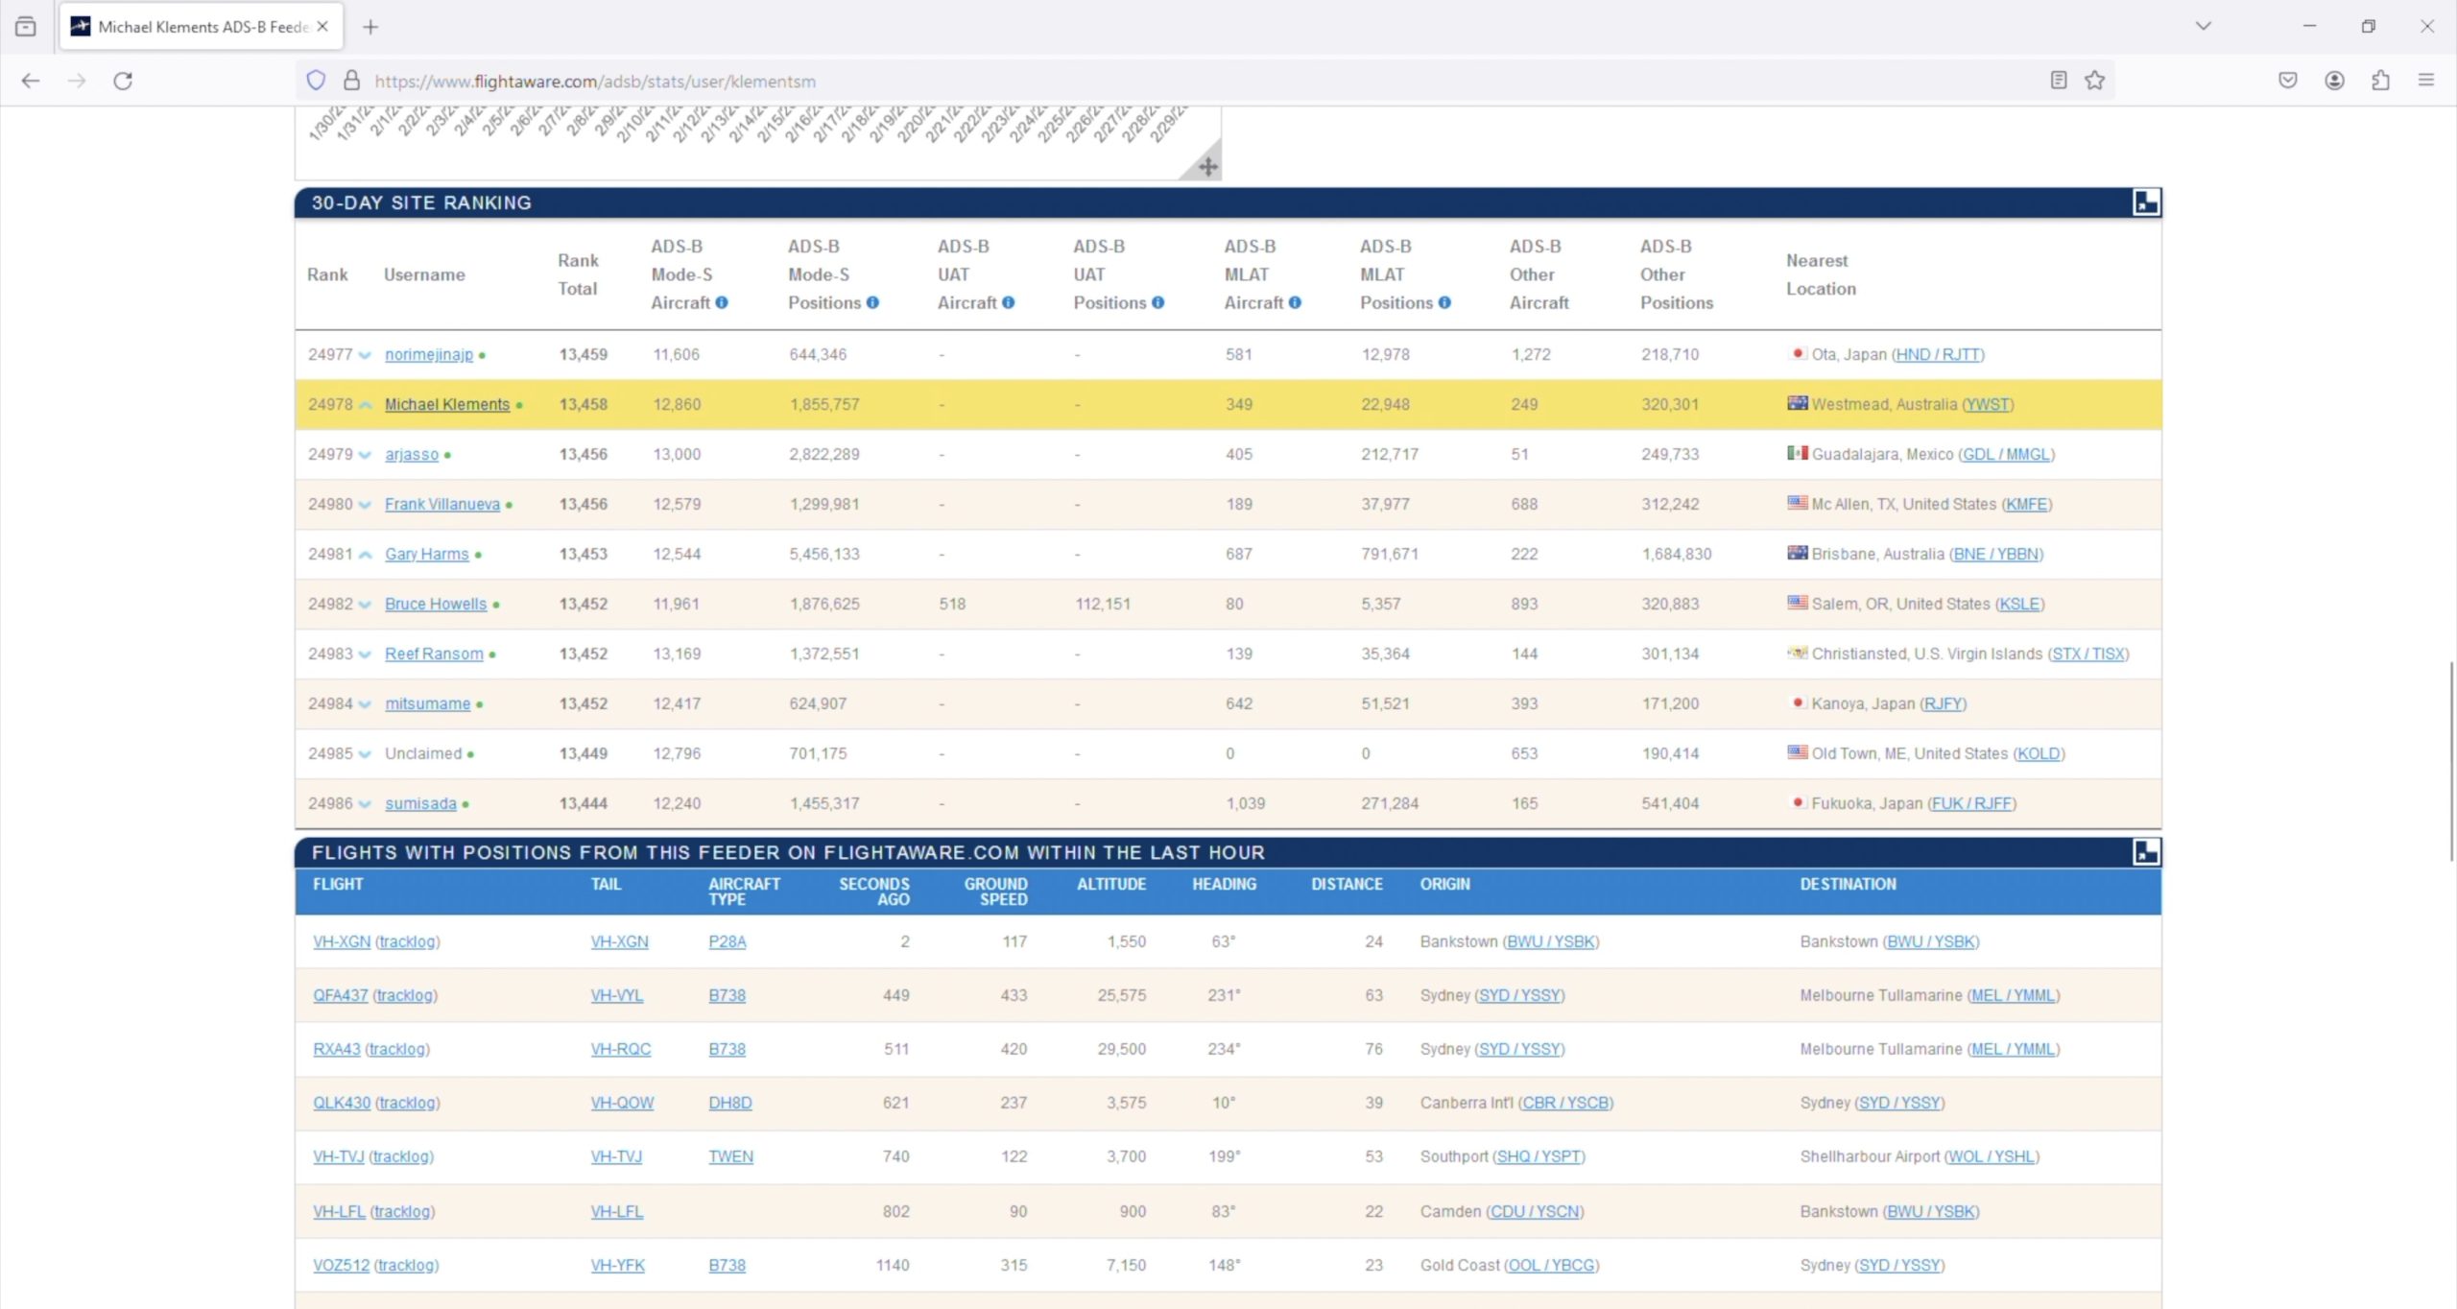Screen dimensions: 2457x1309
Task: Open the new tab button
Action: point(370,27)
